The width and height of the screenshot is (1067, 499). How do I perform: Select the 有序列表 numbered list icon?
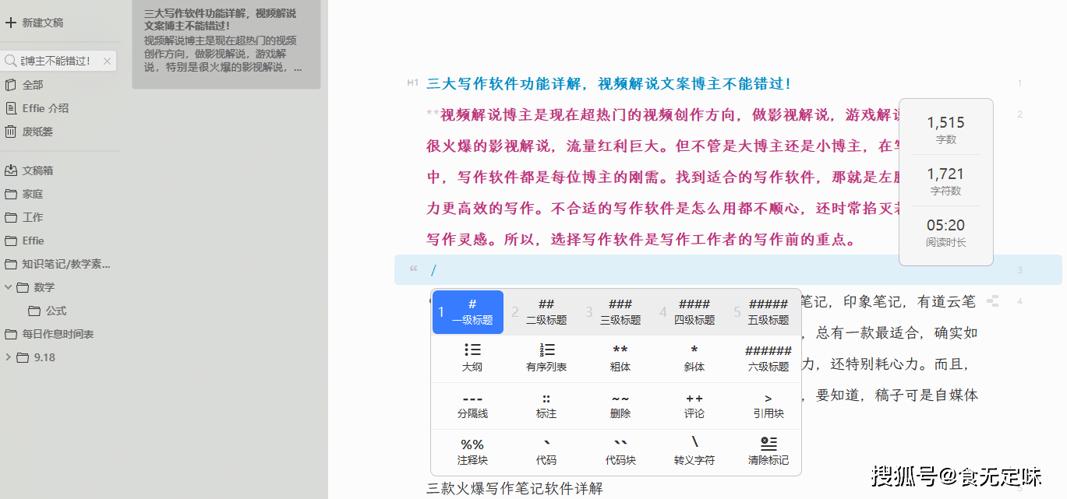(x=546, y=358)
